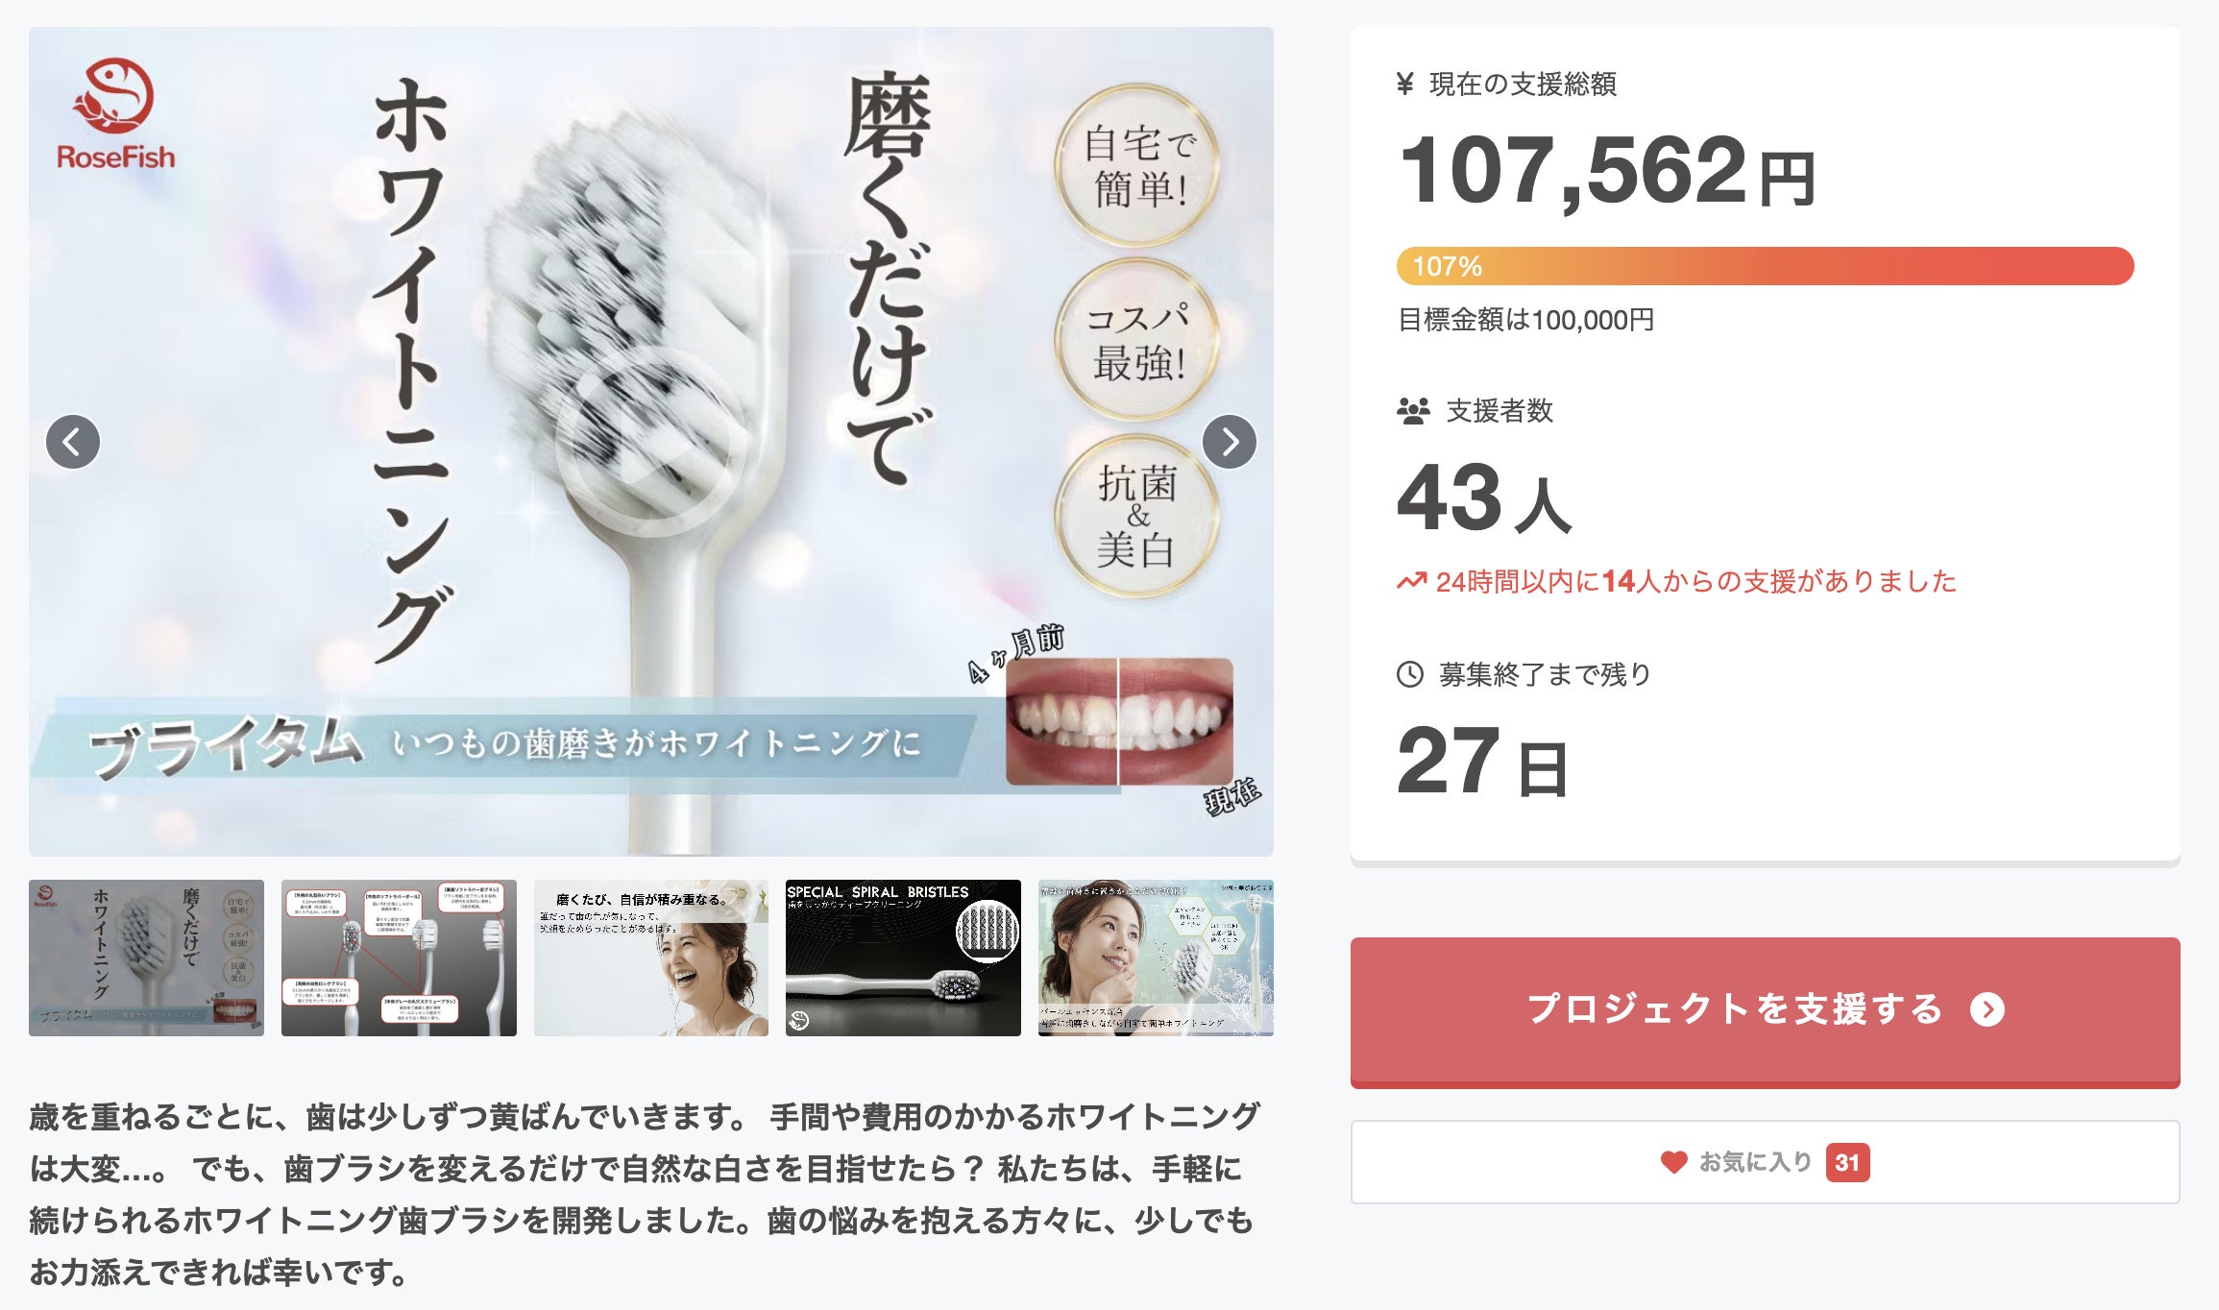2219x1310 pixels.
Task: Show the Special Spiral Bristles thumbnail
Action: tap(903, 958)
